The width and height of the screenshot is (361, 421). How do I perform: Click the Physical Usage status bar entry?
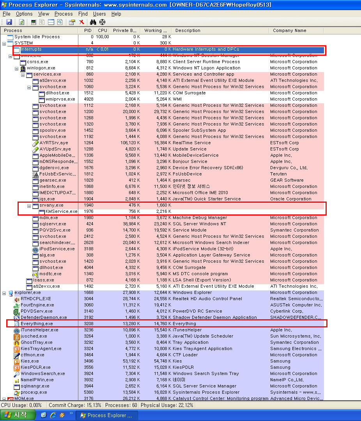pos(167,405)
